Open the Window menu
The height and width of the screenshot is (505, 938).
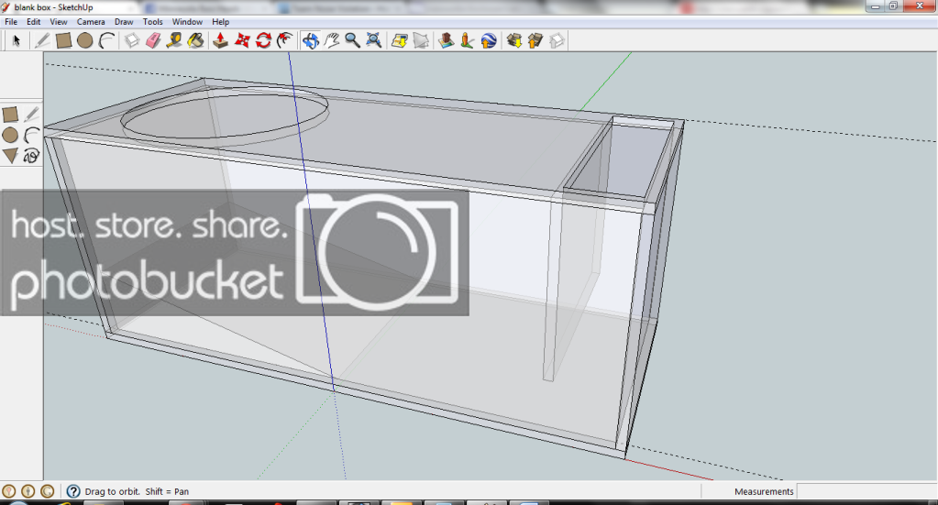(x=187, y=21)
